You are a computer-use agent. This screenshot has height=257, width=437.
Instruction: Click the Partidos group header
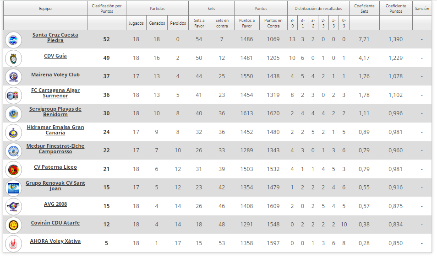157,8
